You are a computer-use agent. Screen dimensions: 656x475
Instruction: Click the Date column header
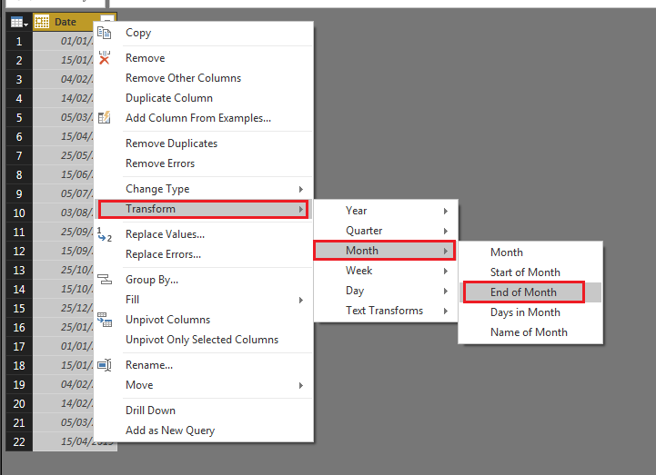(65, 22)
